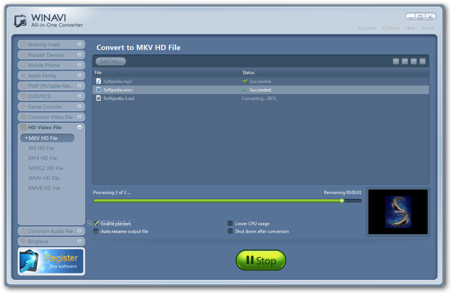Open the Options menu
452x294 pixels.
pos(391,28)
